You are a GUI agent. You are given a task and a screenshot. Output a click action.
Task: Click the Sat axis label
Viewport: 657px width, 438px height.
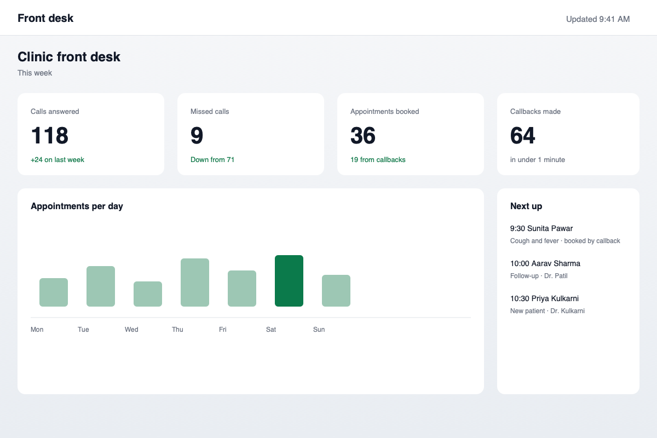[271, 330]
